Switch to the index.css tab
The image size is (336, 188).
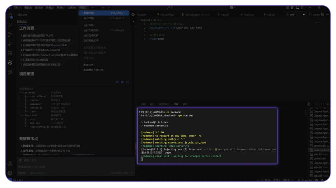click(247, 15)
